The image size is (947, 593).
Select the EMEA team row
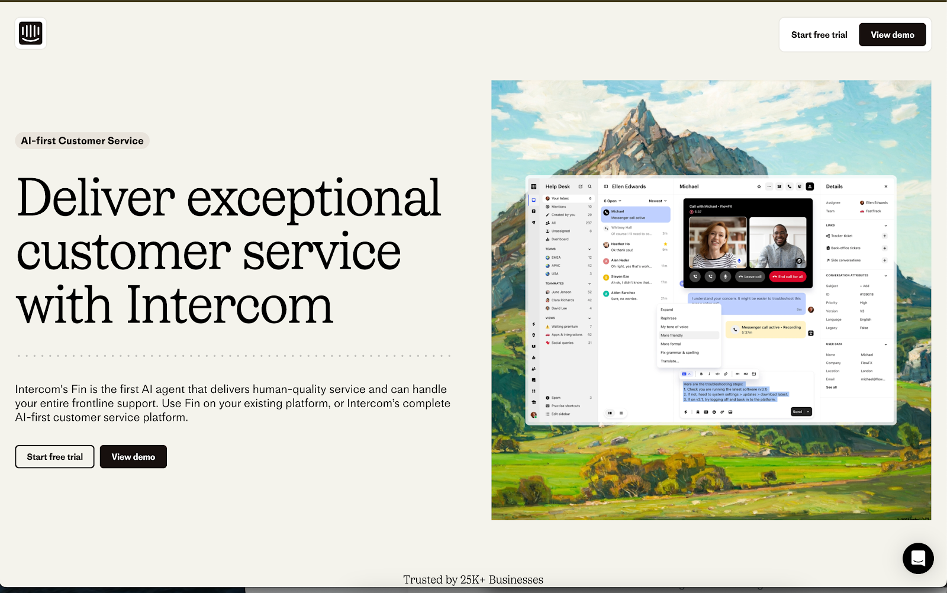point(568,257)
